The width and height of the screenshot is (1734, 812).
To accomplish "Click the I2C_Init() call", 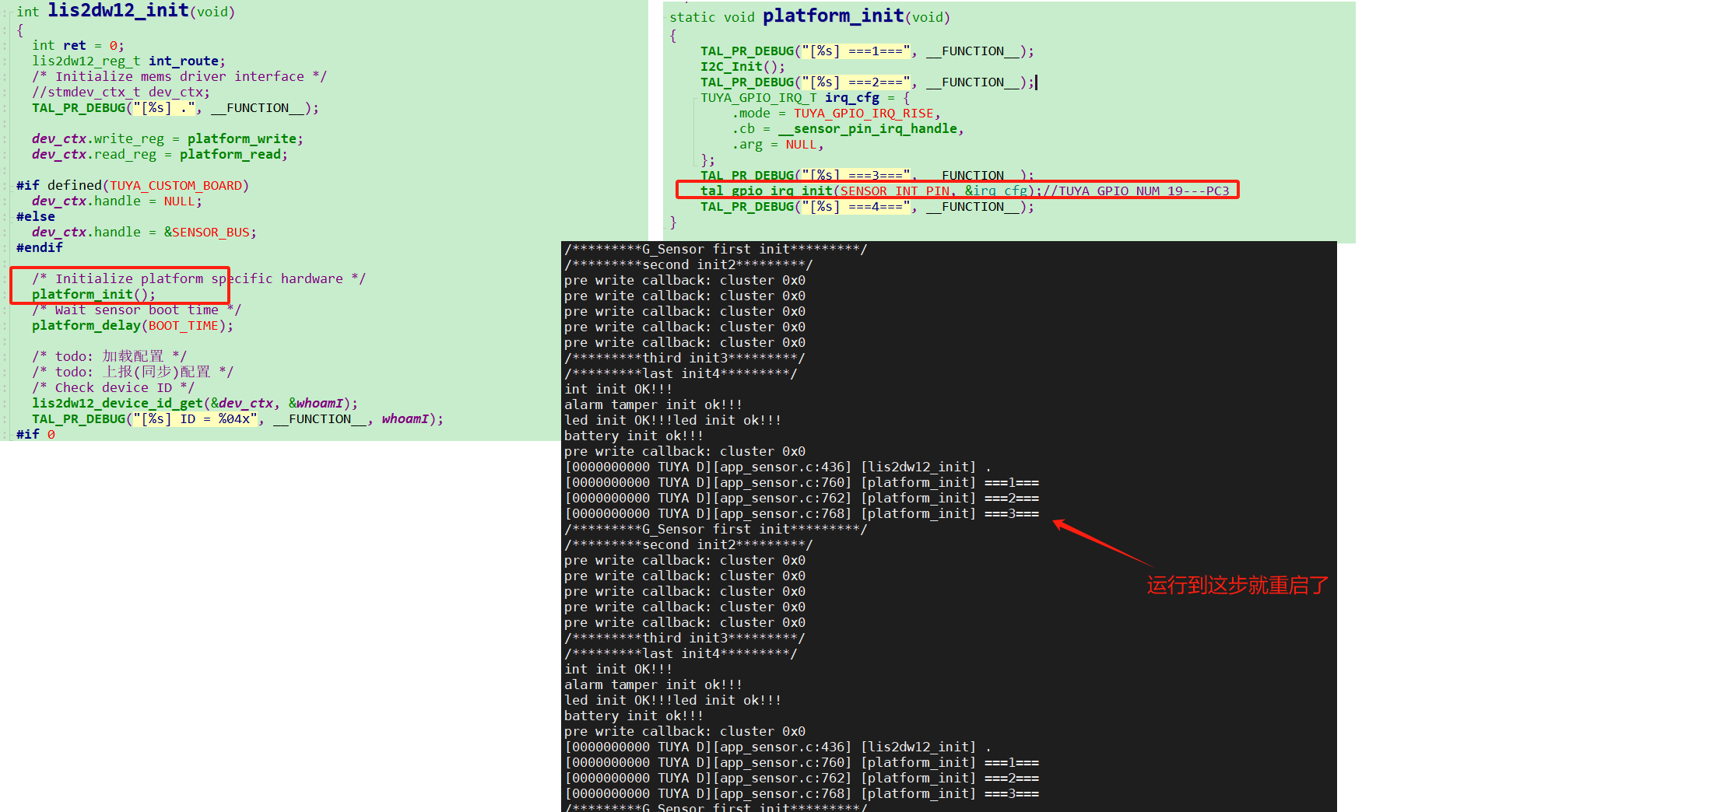I will tap(742, 66).
